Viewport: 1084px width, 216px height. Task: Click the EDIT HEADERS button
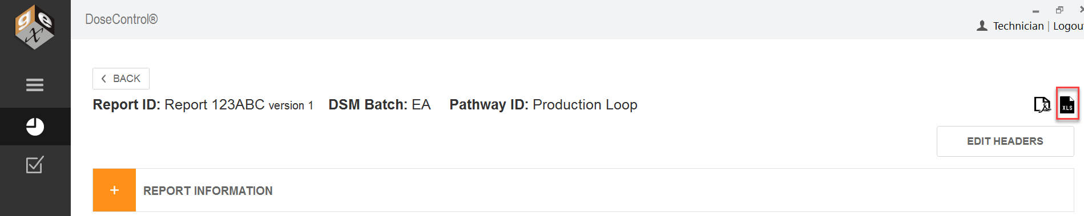(1005, 141)
